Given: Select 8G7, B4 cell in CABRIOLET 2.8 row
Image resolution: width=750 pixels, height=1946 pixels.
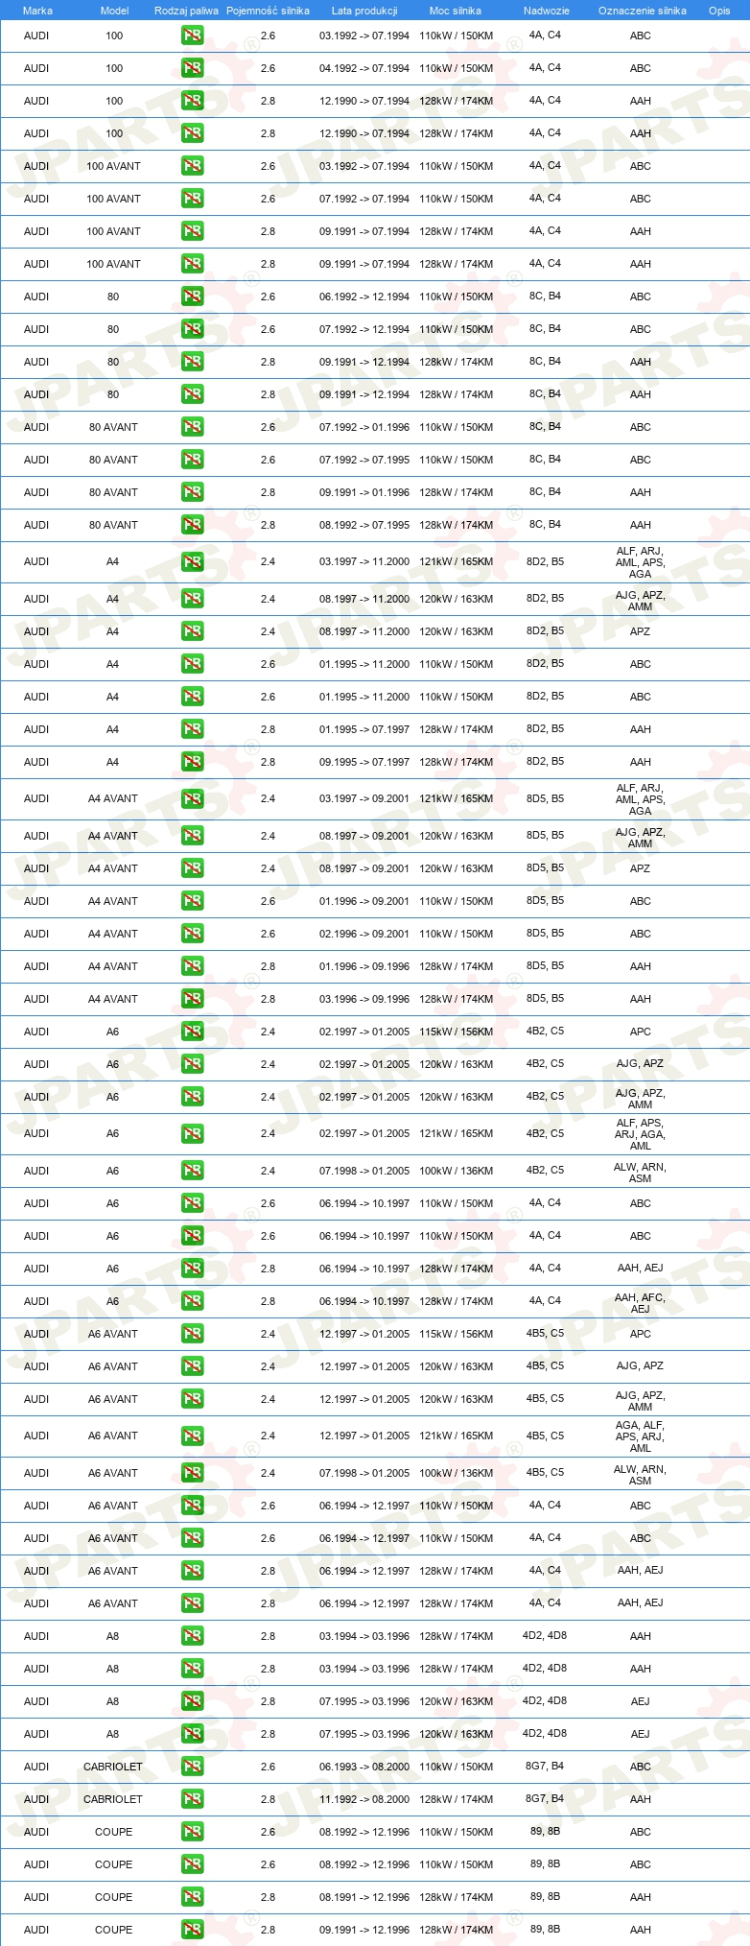Looking at the screenshot, I should (545, 1799).
